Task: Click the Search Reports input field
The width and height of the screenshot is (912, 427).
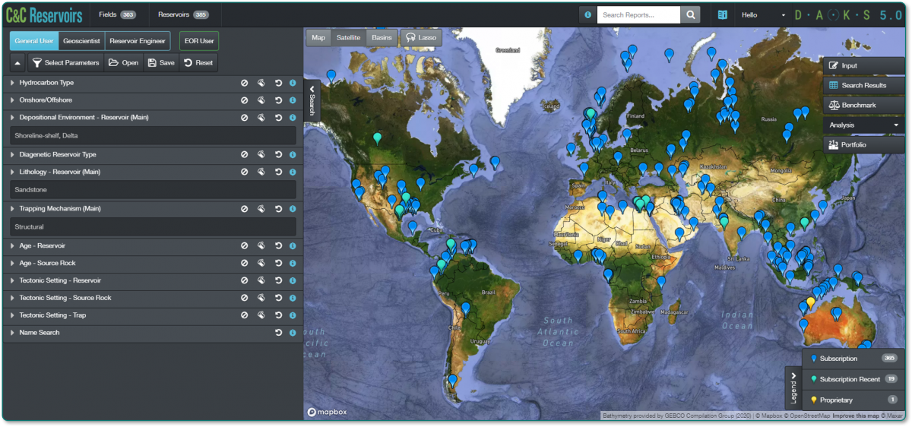Action: pos(638,15)
